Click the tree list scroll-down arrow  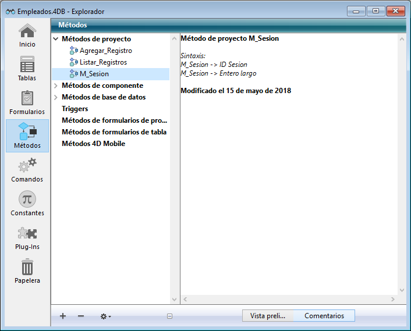[174, 299]
